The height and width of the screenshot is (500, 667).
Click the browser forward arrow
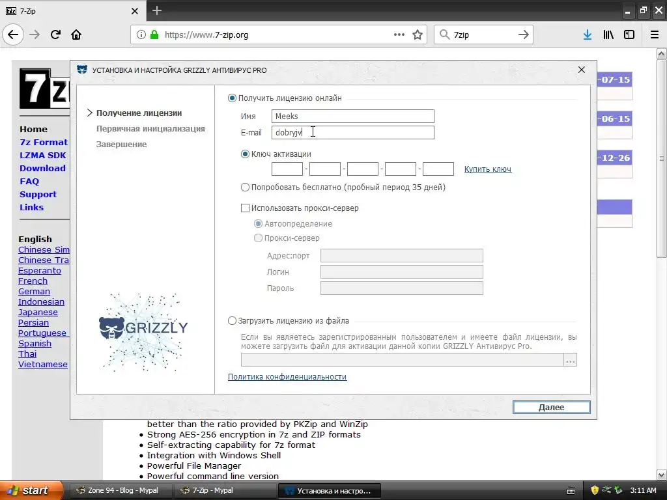pyautogui.click(x=35, y=35)
